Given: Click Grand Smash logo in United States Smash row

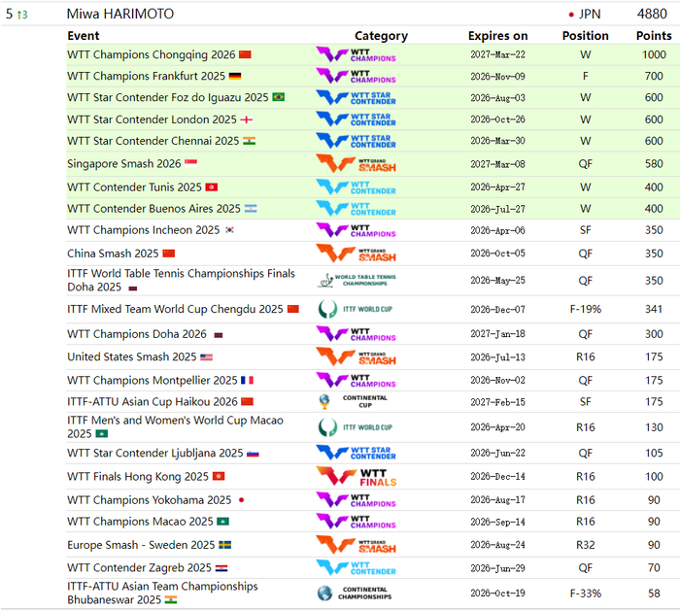Looking at the screenshot, I should [356, 357].
